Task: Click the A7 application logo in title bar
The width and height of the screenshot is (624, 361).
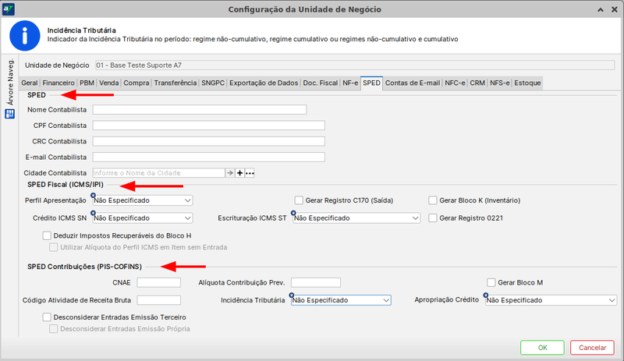Action: [9, 9]
